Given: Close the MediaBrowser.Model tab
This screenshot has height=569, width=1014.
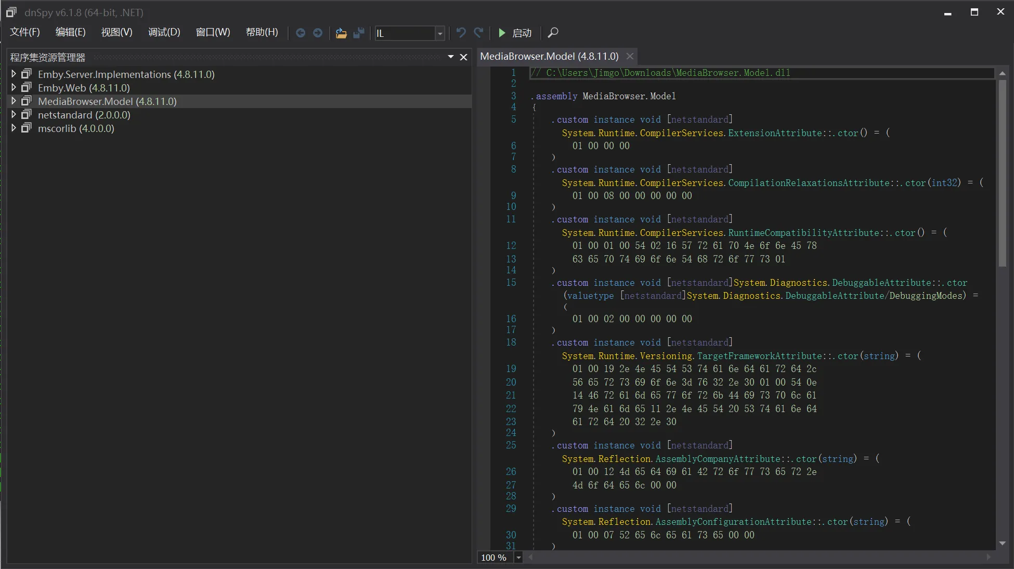Looking at the screenshot, I should pyautogui.click(x=630, y=56).
